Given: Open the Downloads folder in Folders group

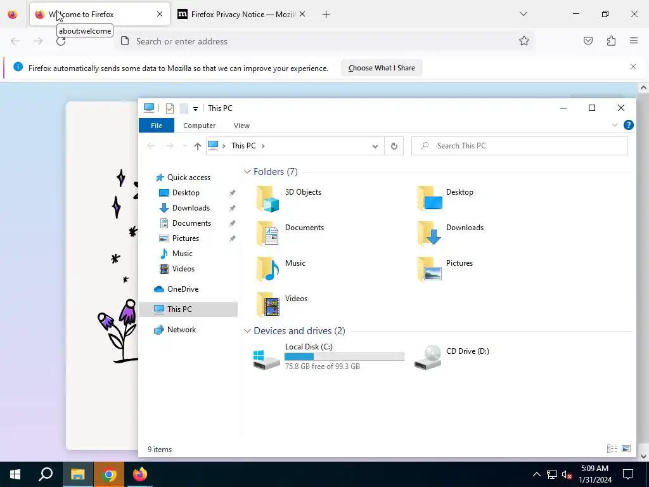Looking at the screenshot, I should tap(451, 233).
